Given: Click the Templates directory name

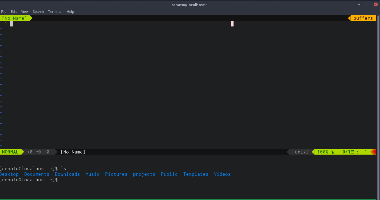Looking at the screenshot, I should click(196, 174).
